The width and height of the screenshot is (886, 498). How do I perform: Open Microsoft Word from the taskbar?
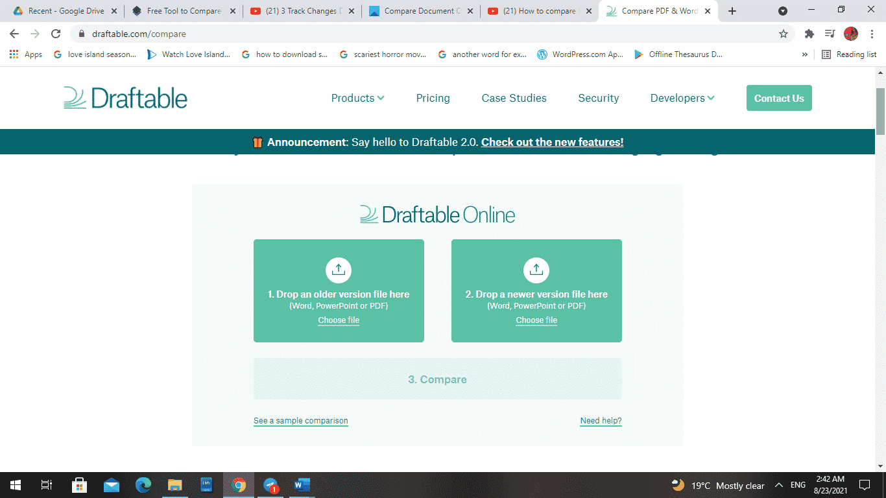[x=301, y=484]
